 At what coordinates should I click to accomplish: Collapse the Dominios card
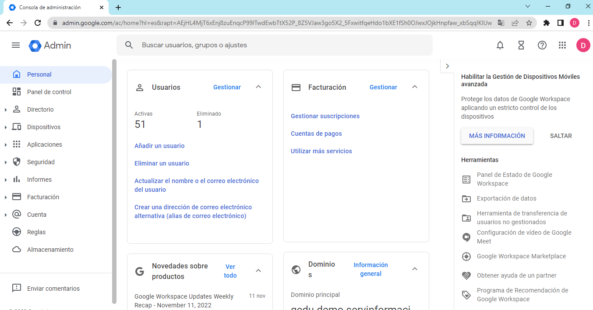coord(415,269)
